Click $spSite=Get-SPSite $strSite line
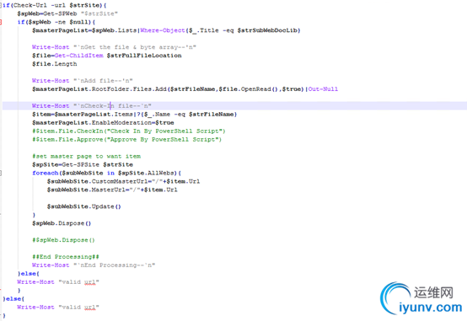This screenshot has width=467, height=321. (x=83, y=164)
